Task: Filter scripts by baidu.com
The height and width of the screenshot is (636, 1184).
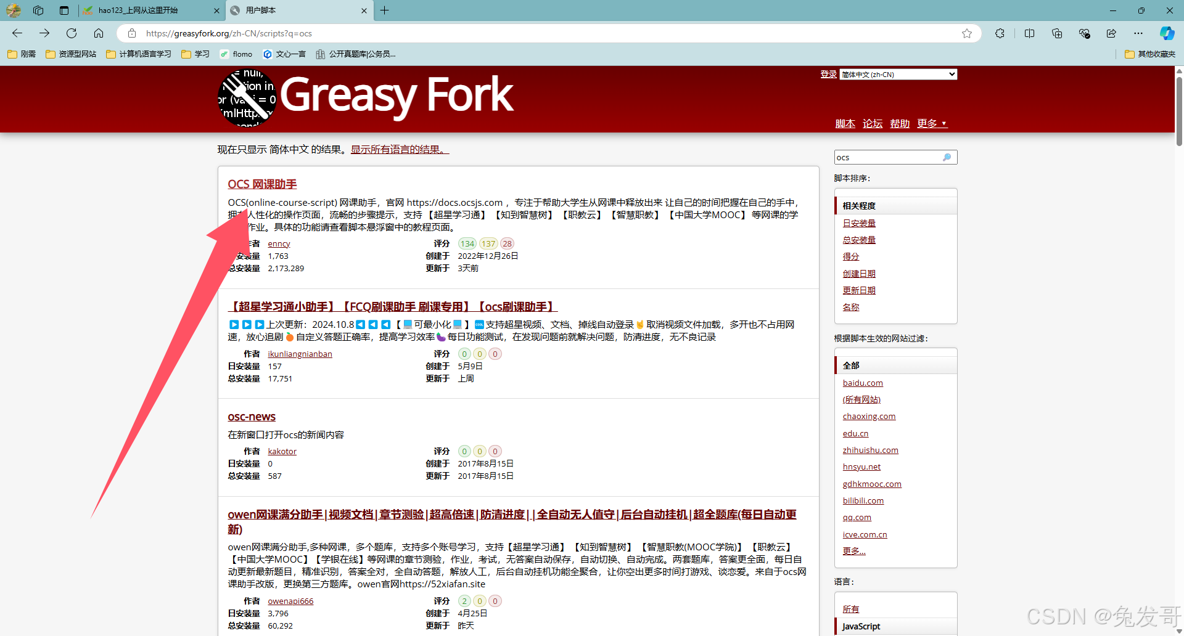Action: (x=863, y=383)
